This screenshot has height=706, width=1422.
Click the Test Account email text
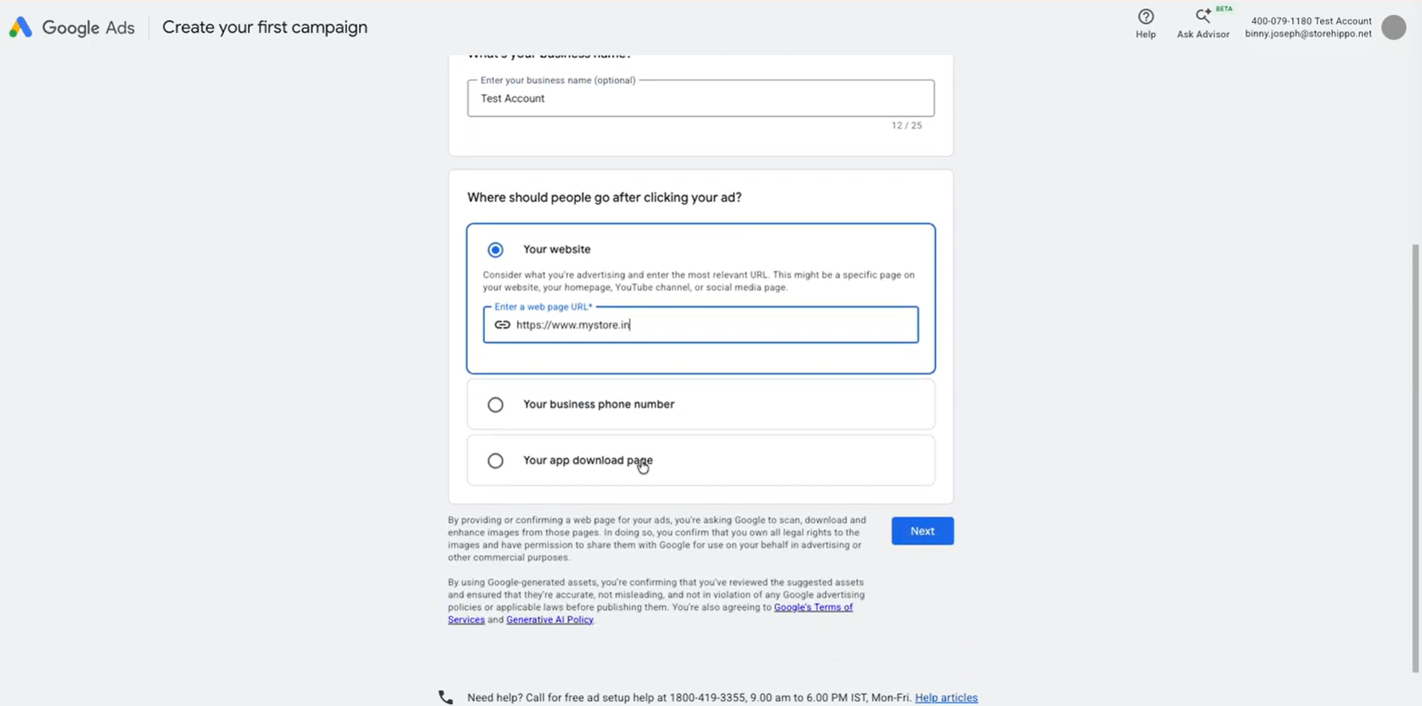(1308, 34)
